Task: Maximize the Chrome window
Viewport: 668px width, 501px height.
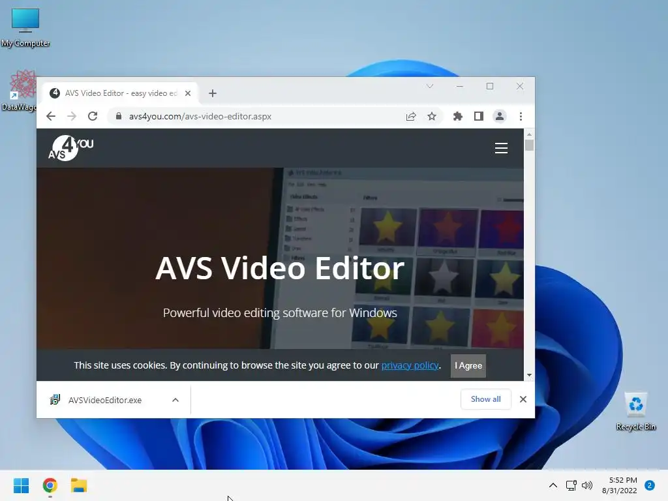Action: (490, 86)
